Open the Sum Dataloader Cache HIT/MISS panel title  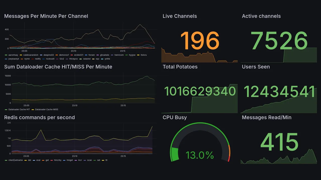[58, 67]
